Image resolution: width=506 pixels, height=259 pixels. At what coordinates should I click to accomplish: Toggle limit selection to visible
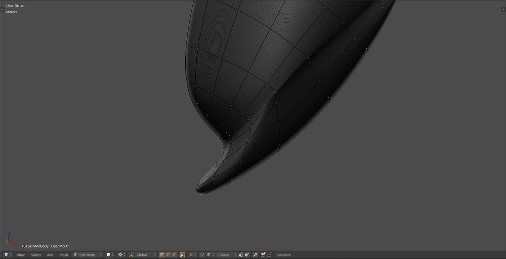pyautogui.click(x=182, y=255)
